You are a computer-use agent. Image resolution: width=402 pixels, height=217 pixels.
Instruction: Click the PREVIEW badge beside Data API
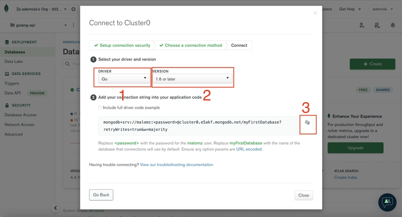[x=37, y=93]
